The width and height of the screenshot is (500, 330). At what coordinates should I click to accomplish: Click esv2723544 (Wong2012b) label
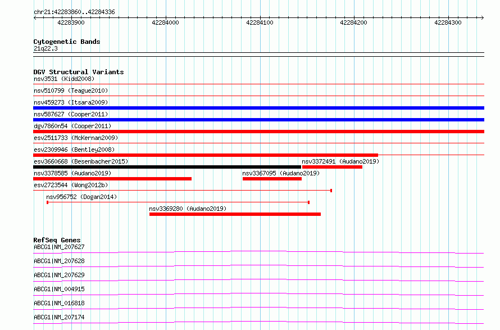click(x=71, y=185)
